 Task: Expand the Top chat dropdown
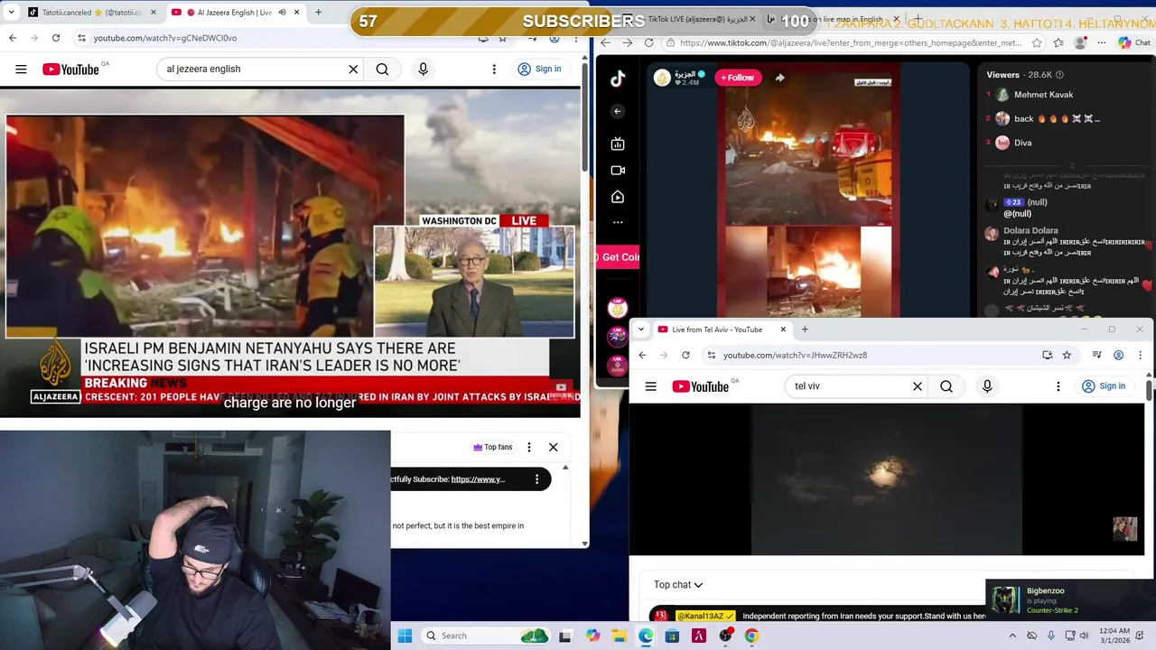[x=678, y=585]
